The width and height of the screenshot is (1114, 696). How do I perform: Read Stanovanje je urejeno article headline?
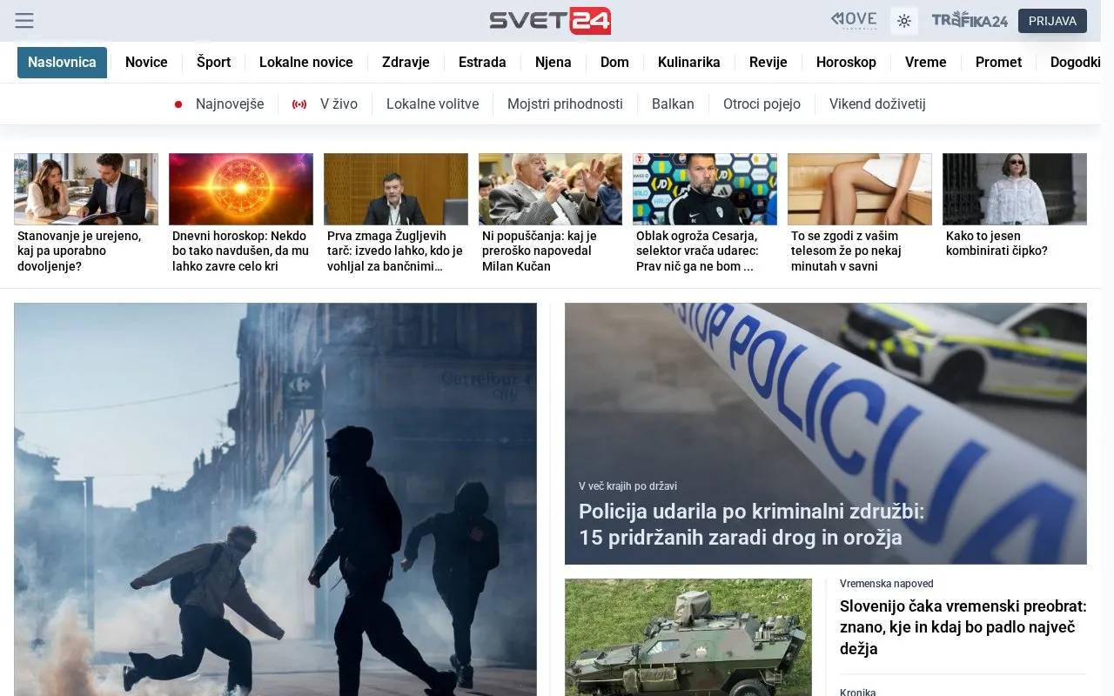(x=79, y=251)
